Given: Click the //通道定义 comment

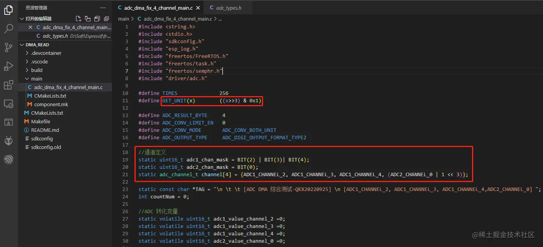Looking at the screenshot, I should coord(152,152).
